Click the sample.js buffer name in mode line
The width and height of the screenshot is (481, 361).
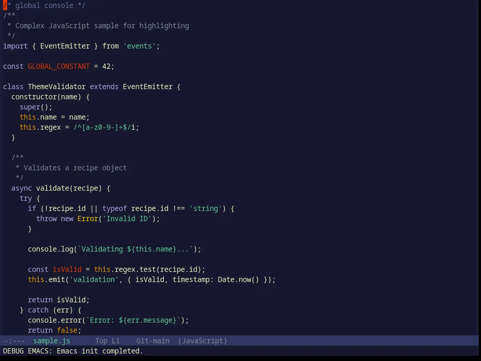pyautogui.click(x=51, y=341)
